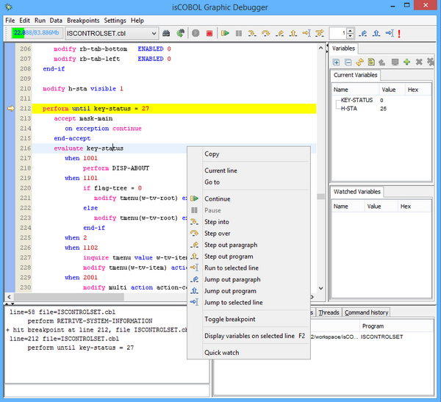This screenshot has height=402, width=441.
Task: Select Step into from the context menu
Action: 216,222
